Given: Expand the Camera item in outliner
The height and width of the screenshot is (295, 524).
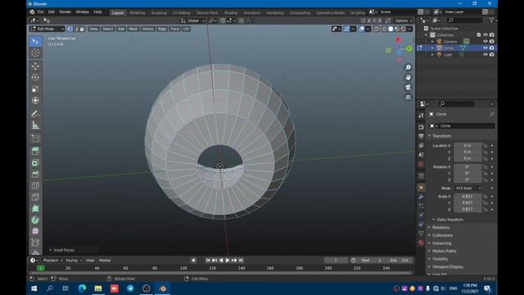Looking at the screenshot, I should pyautogui.click(x=432, y=42).
